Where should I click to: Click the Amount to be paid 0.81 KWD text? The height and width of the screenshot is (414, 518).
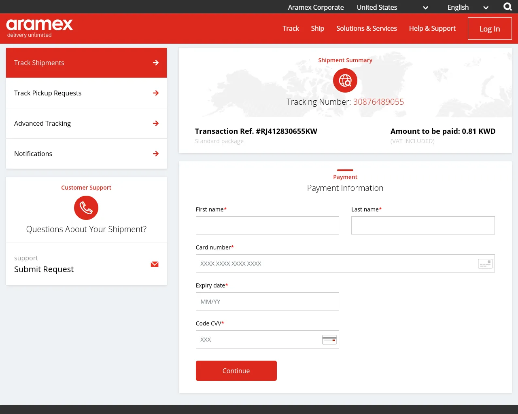443,131
